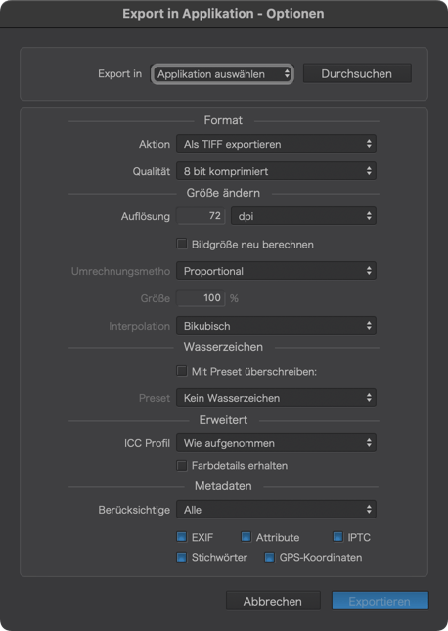The height and width of the screenshot is (631, 448).
Task: Enable Bildgröße neu berechnen checkbox
Action: click(182, 244)
